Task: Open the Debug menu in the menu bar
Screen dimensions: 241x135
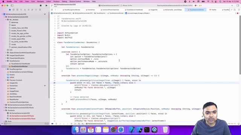Action: pos(64,1)
